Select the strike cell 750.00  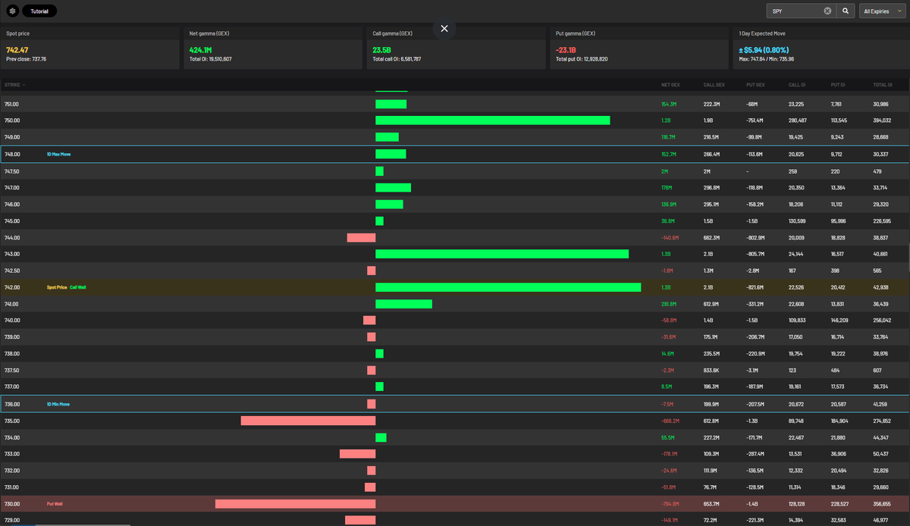pyautogui.click(x=12, y=121)
